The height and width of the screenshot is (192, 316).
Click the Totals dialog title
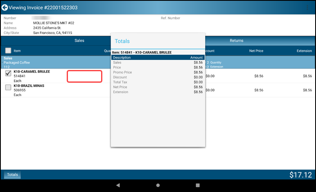coord(122,41)
